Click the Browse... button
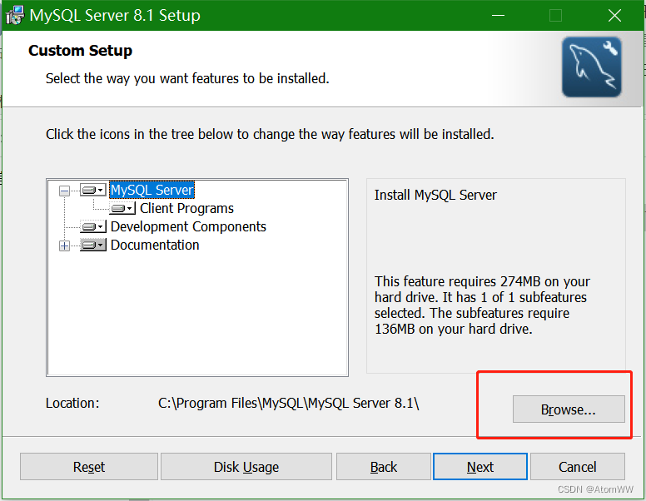 (569, 409)
